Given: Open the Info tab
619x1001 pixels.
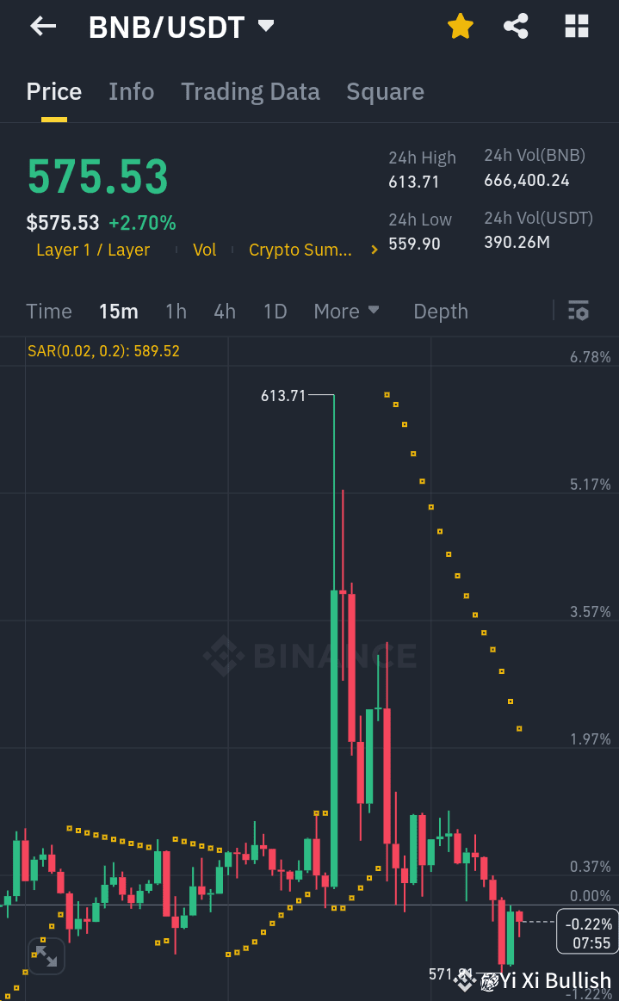Looking at the screenshot, I should [x=131, y=91].
